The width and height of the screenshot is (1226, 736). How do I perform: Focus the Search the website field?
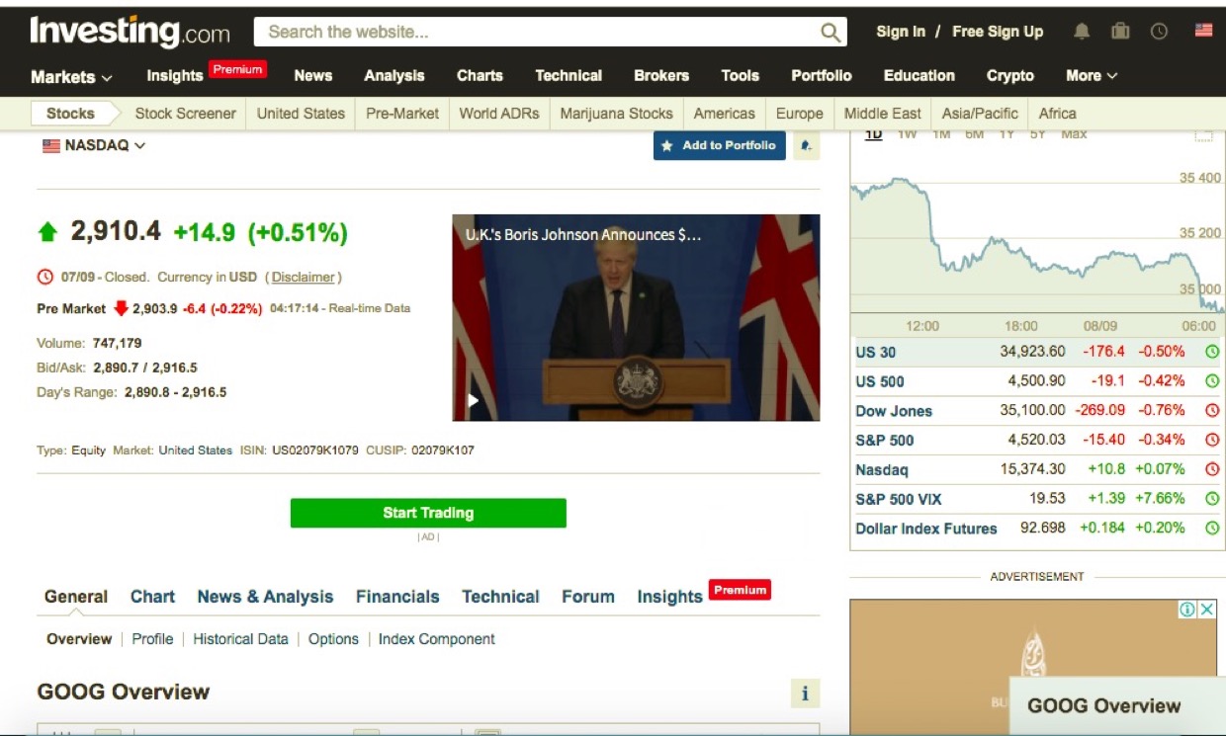[539, 33]
